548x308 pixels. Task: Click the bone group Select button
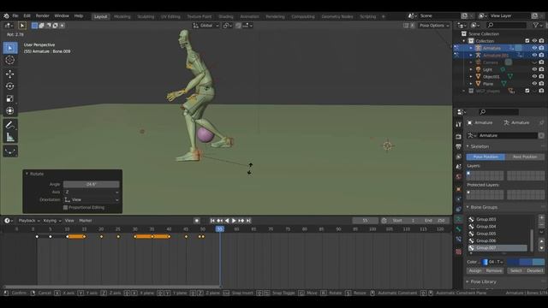(x=515, y=270)
